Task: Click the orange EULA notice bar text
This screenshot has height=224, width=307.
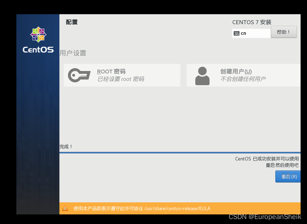Action: (x=142, y=209)
